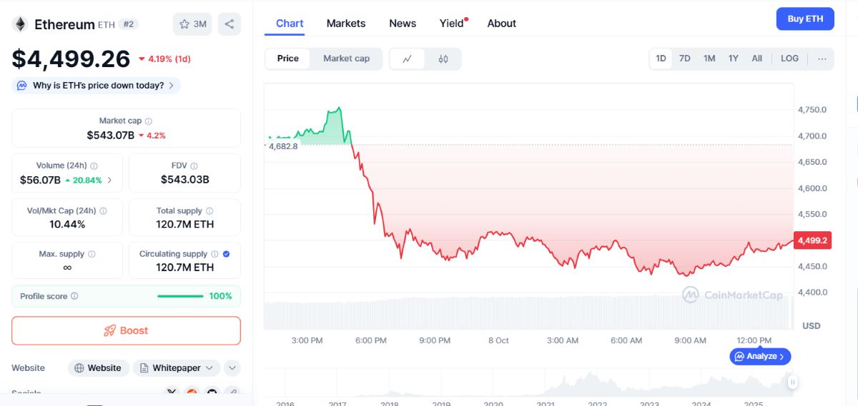This screenshot has width=858, height=406.
Task: Click the $543.03B FDV value
Action: [184, 180]
